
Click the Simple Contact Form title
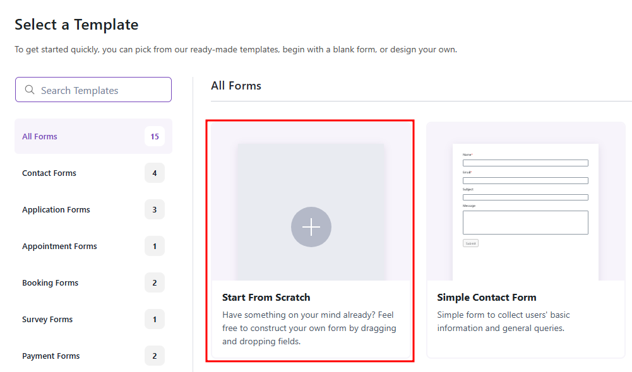(x=487, y=298)
